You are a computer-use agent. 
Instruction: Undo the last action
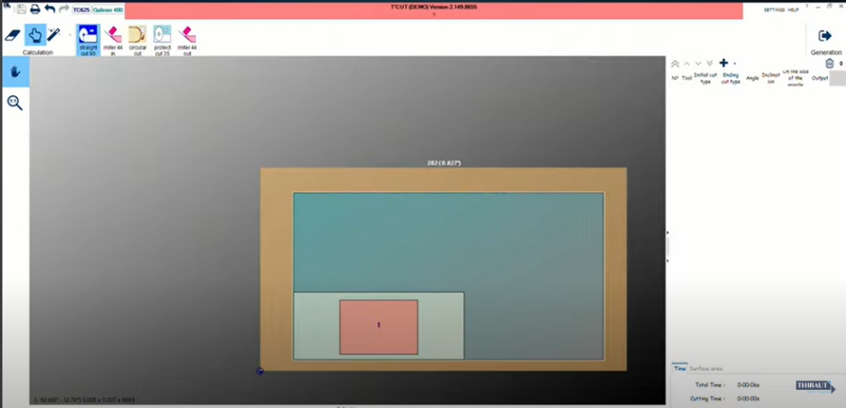pyautogui.click(x=50, y=10)
